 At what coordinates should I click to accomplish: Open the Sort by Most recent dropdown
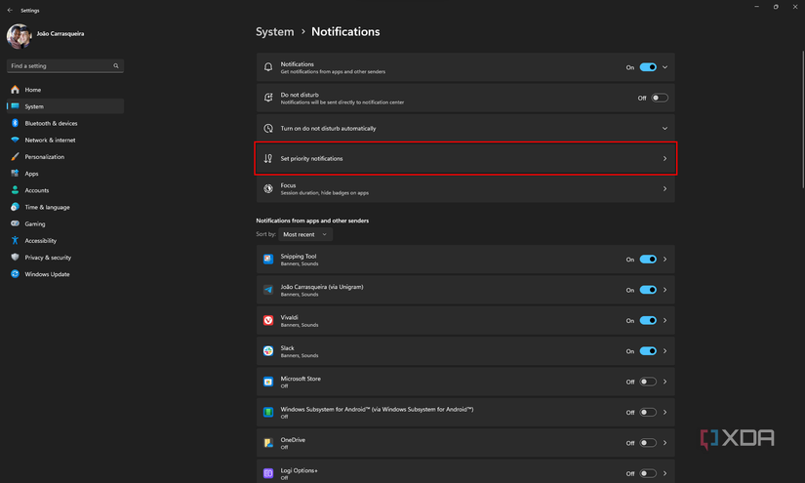(305, 234)
